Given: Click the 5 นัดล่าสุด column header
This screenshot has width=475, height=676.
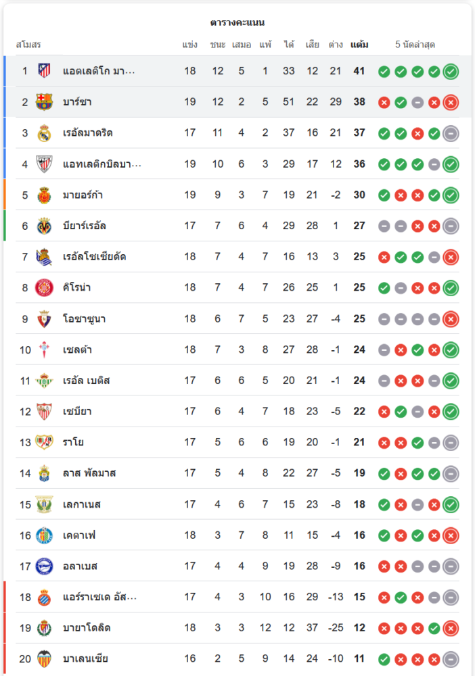Looking at the screenshot, I should click(x=415, y=45).
